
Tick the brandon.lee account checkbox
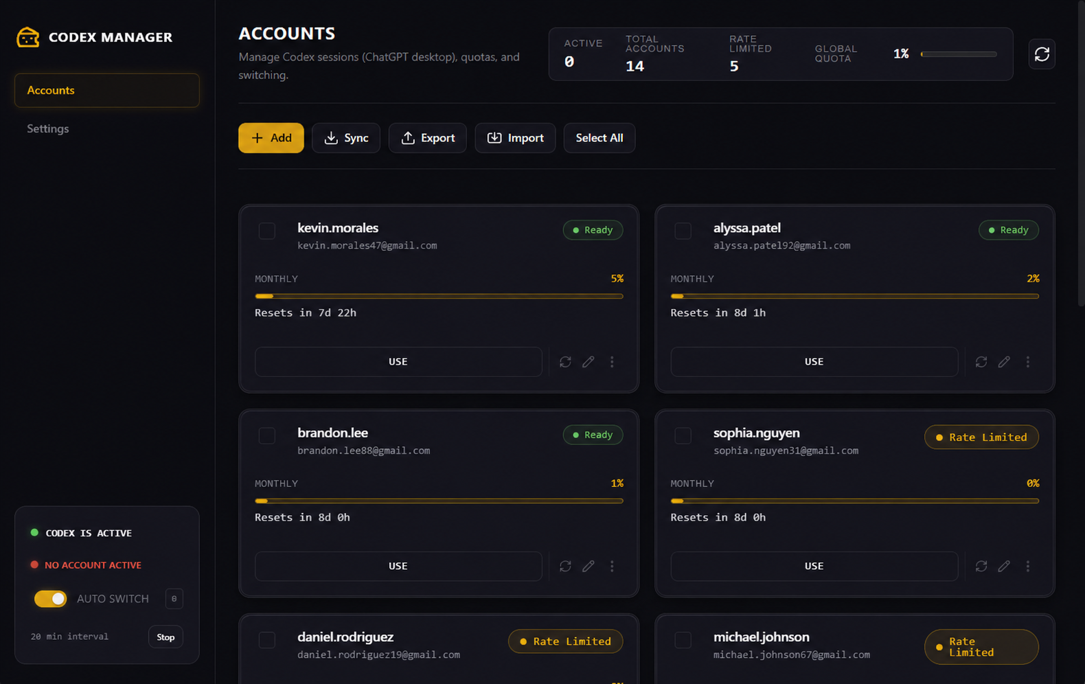[x=267, y=435]
